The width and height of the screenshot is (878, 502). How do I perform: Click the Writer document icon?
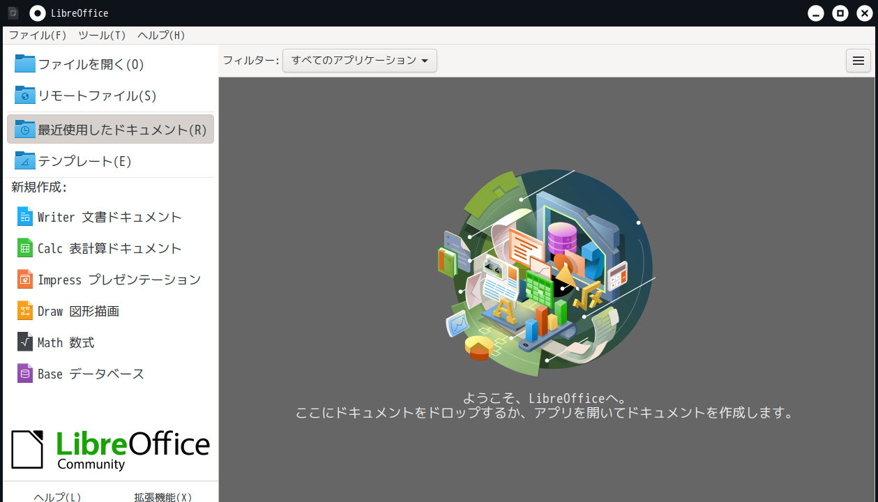point(25,217)
